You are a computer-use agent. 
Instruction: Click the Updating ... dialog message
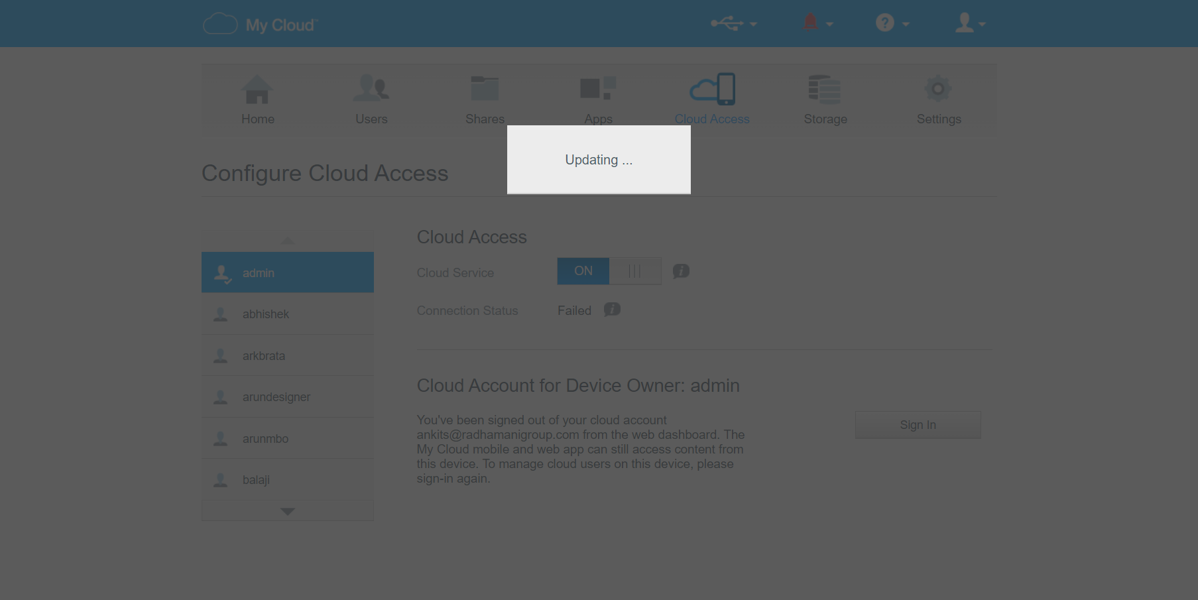pos(599,160)
